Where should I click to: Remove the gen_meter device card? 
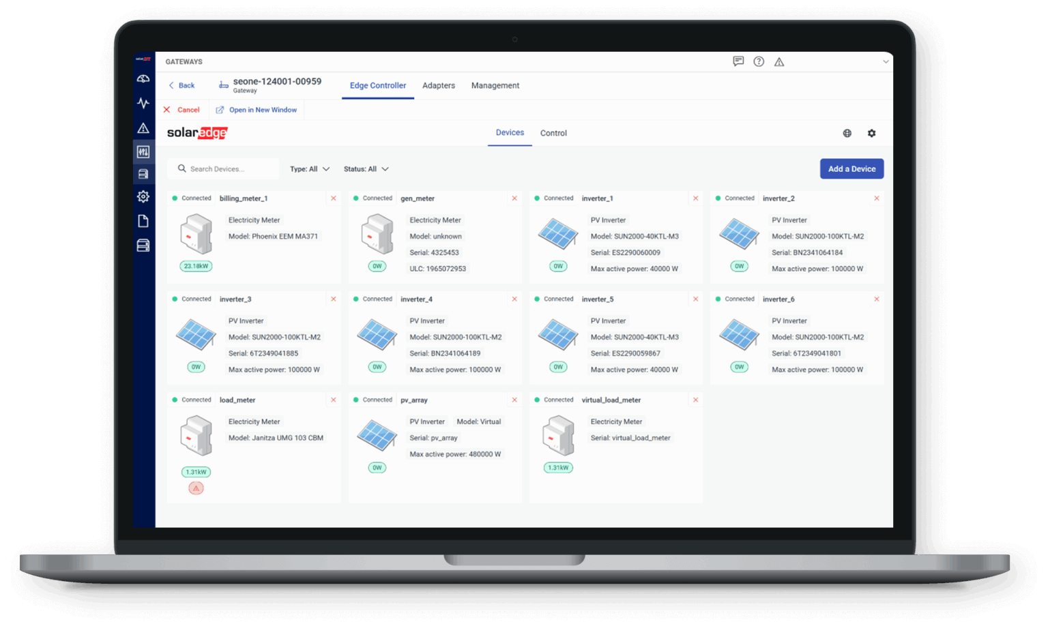click(514, 198)
